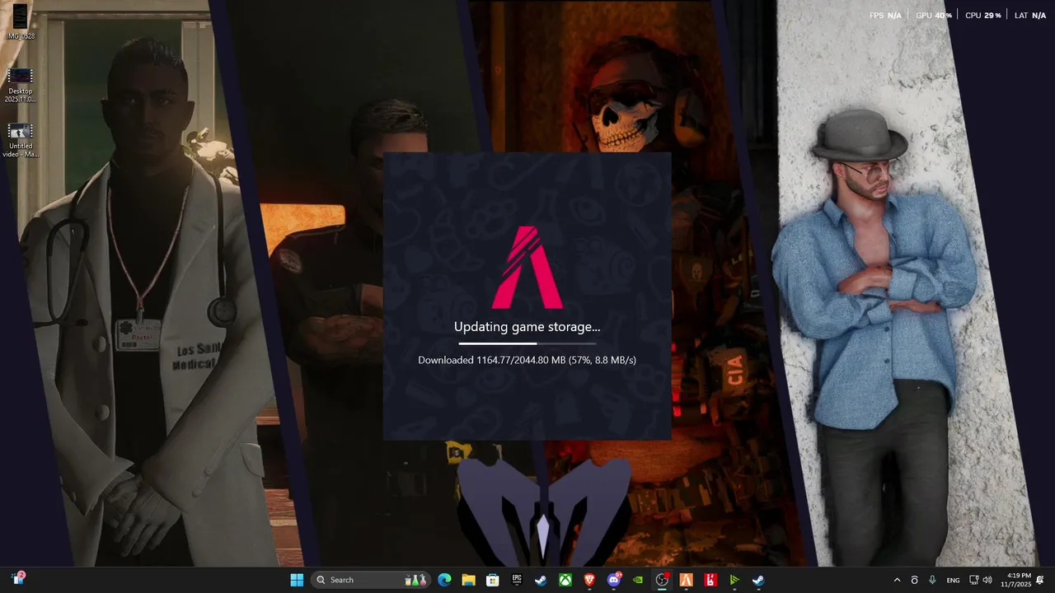This screenshot has width=1055, height=593.
Task: Open the volume tray icon
Action: pyautogui.click(x=987, y=580)
